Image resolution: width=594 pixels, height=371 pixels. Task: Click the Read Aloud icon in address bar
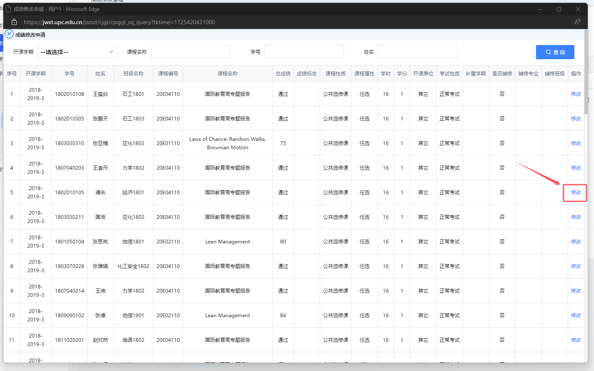(577, 22)
